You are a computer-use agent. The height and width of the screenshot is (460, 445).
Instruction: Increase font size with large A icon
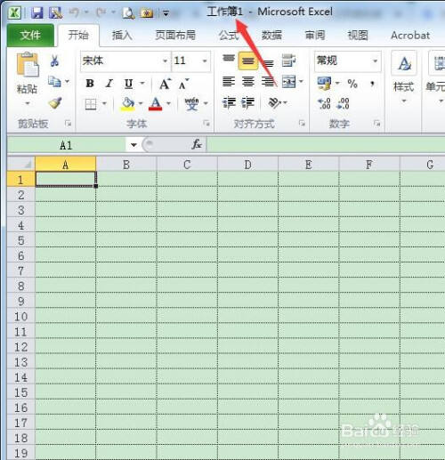(165, 85)
